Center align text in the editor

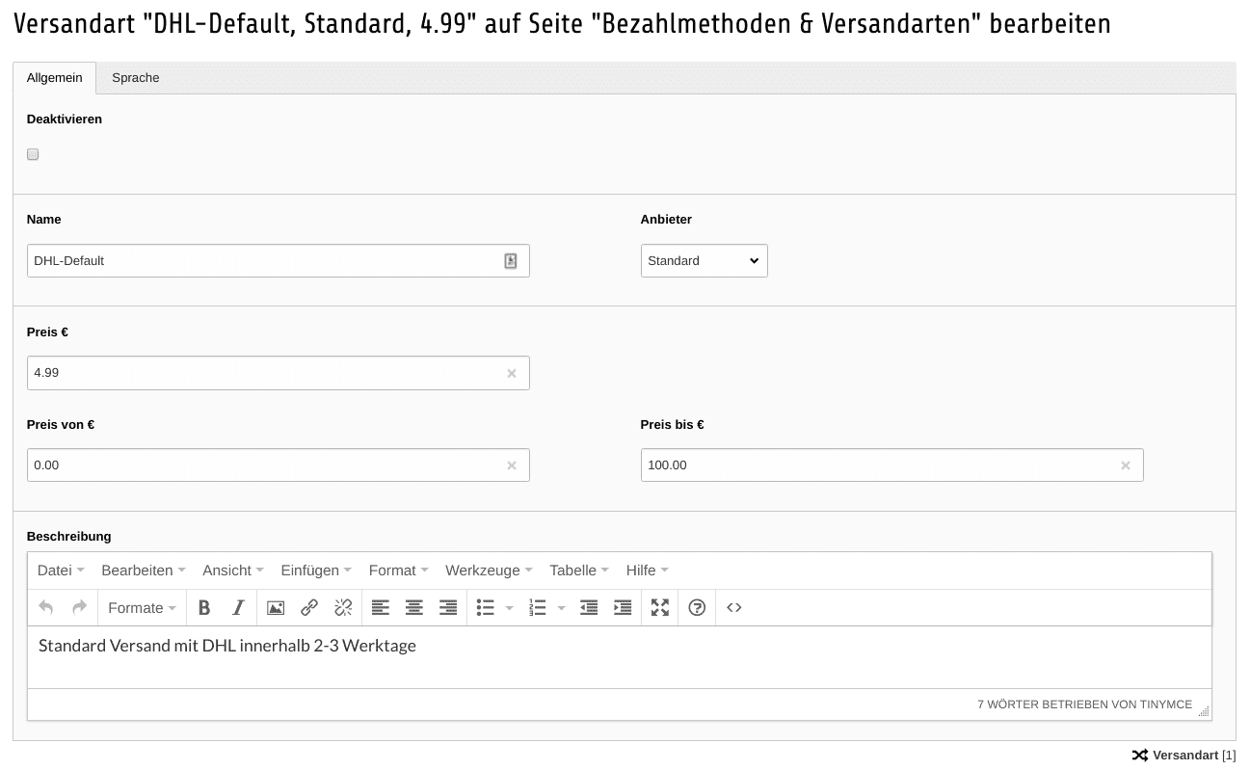(x=414, y=607)
